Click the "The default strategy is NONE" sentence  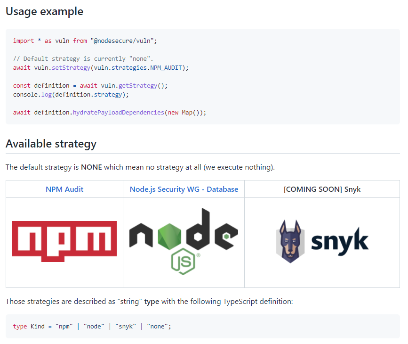(140, 167)
